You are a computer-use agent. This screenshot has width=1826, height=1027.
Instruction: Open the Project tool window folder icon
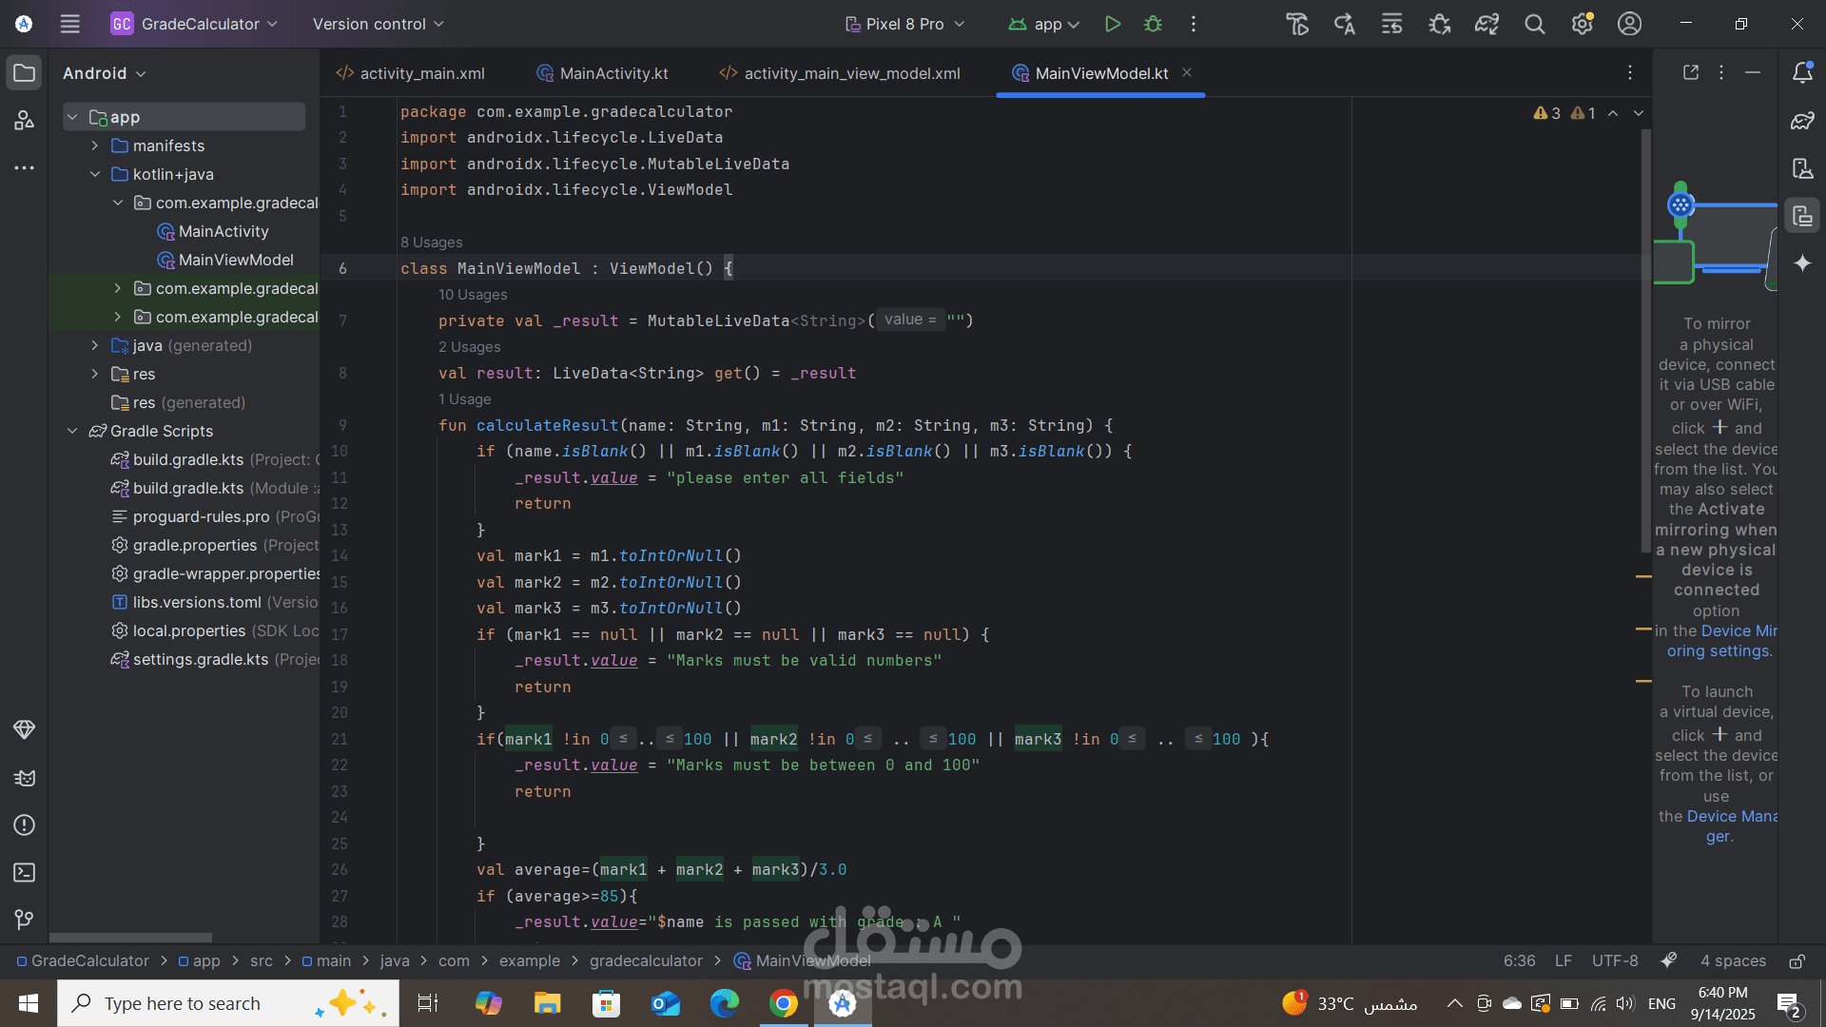(25, 73)
